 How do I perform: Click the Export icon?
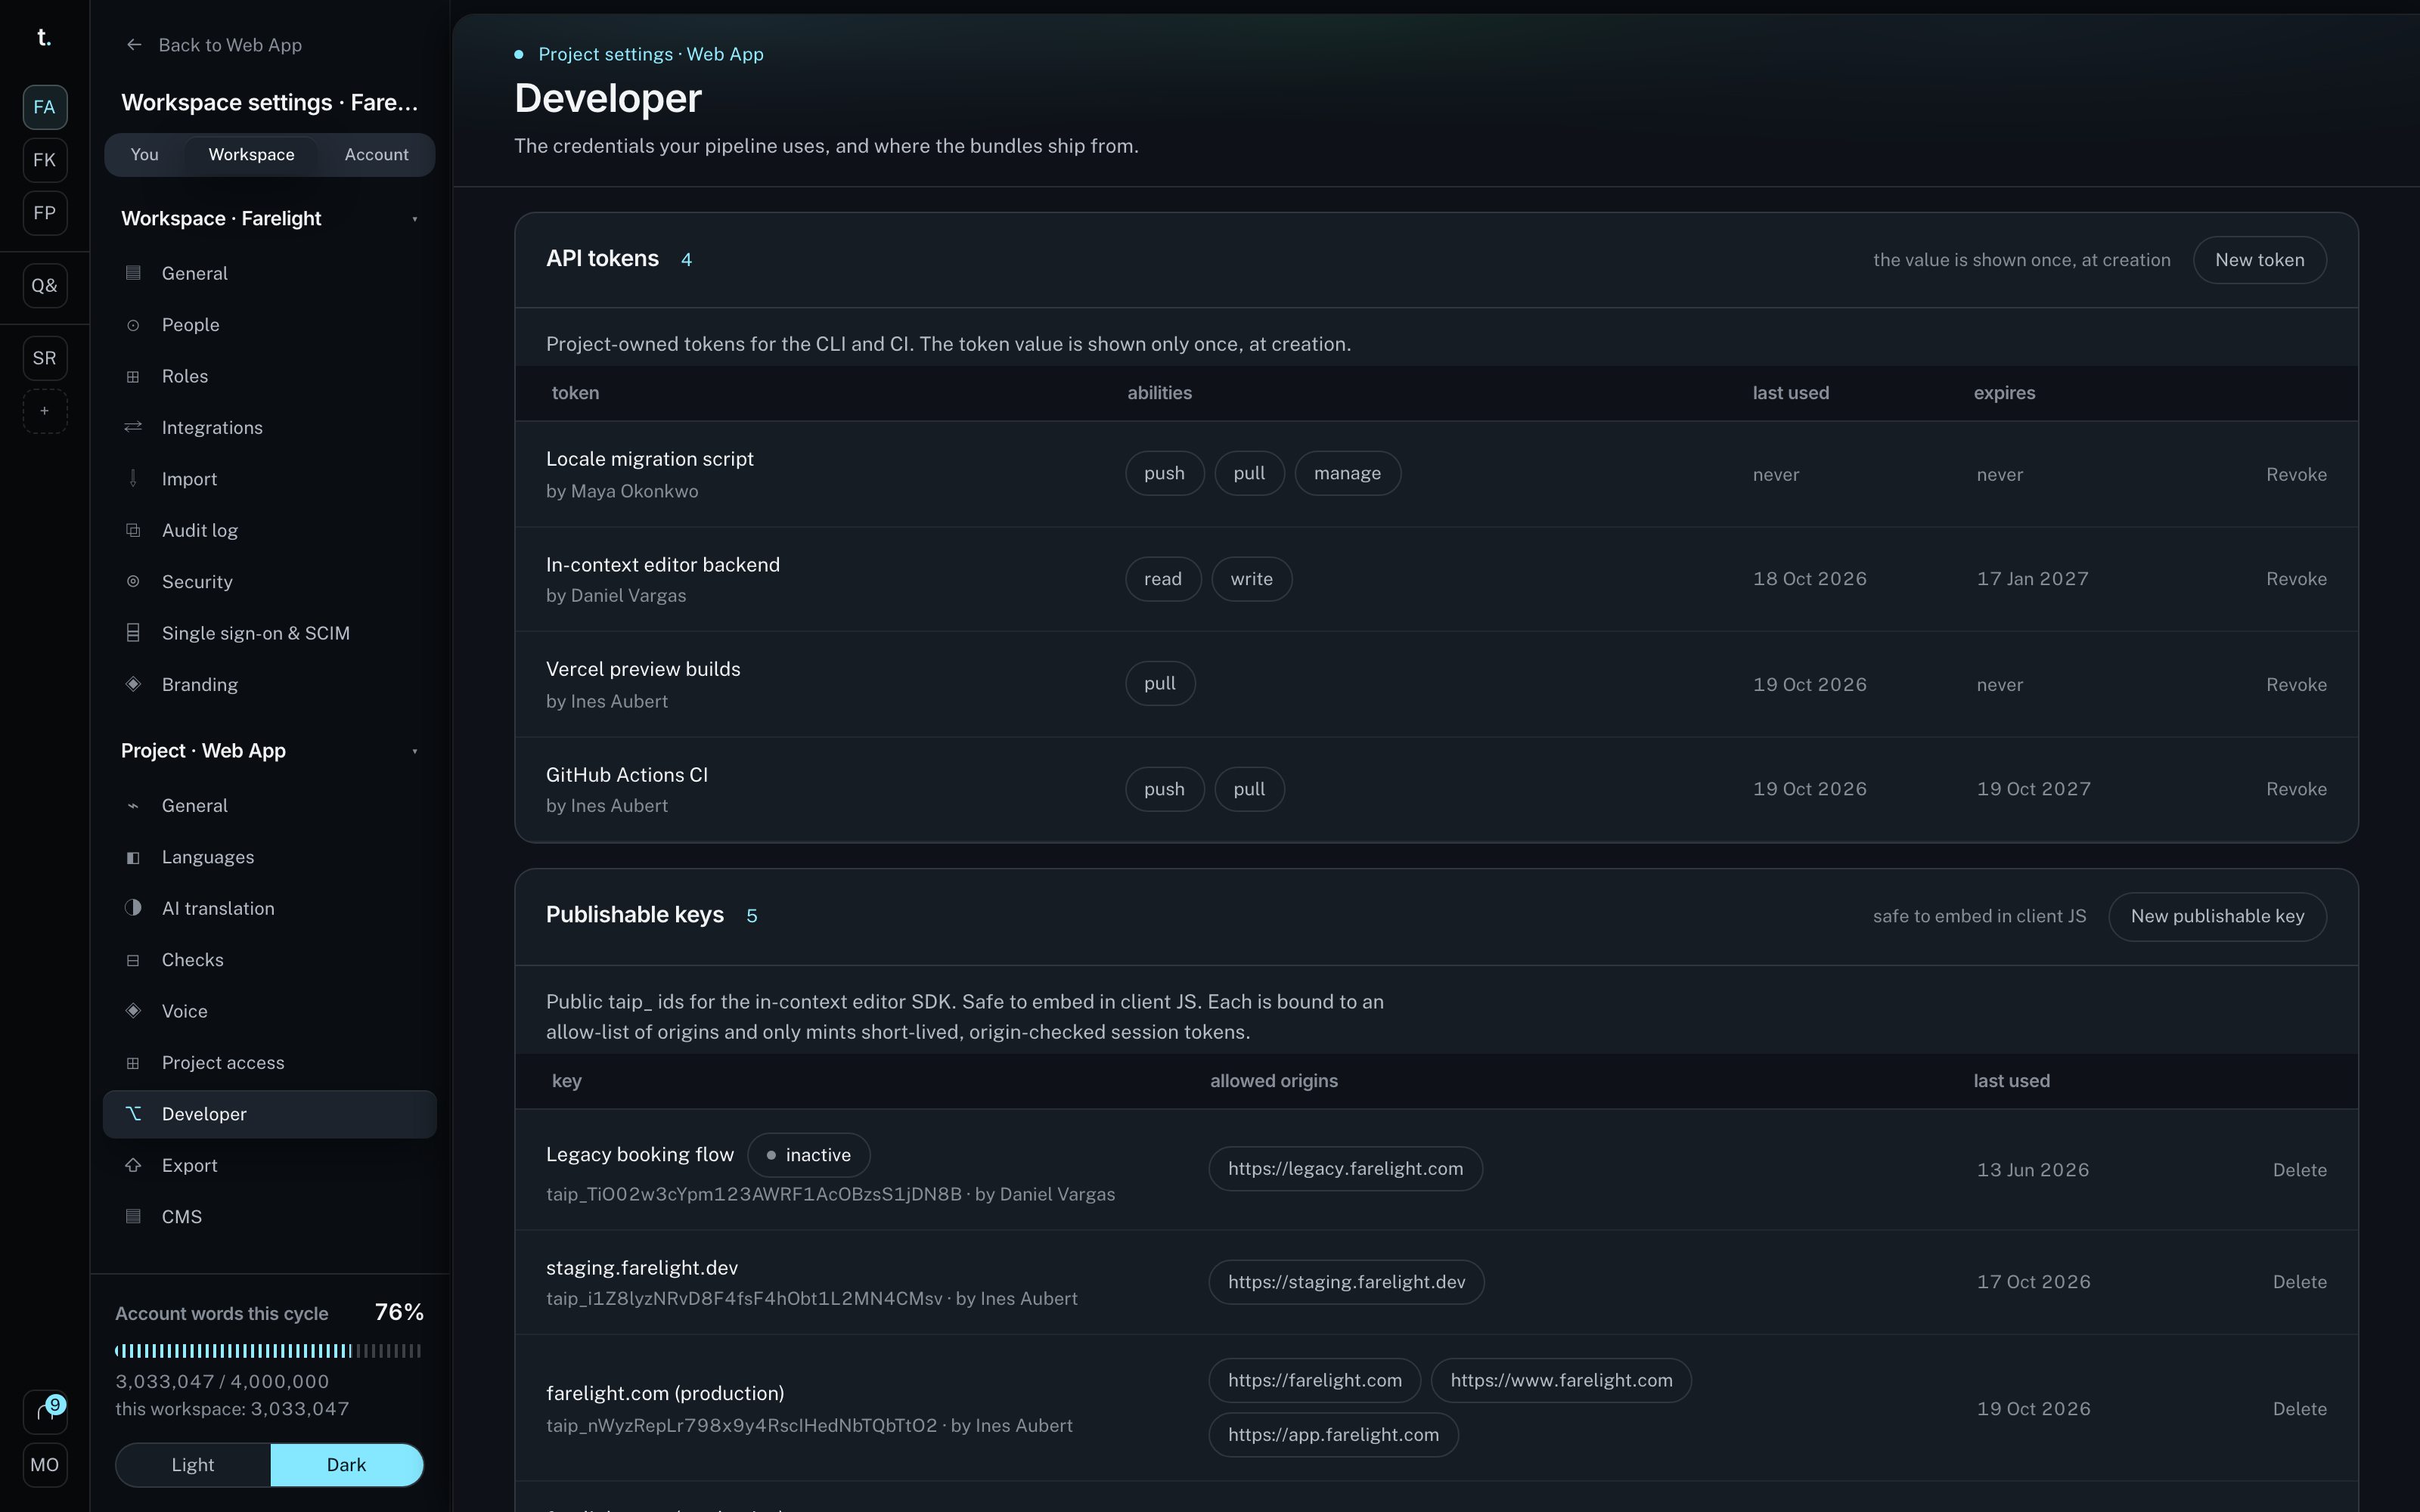pyautogui.click(x=133, y=1165)
